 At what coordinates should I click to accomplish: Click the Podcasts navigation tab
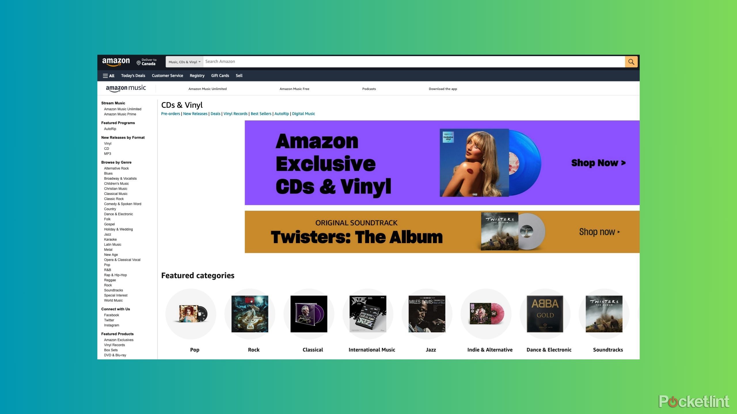pyautogui.click(x=369, y=89)
